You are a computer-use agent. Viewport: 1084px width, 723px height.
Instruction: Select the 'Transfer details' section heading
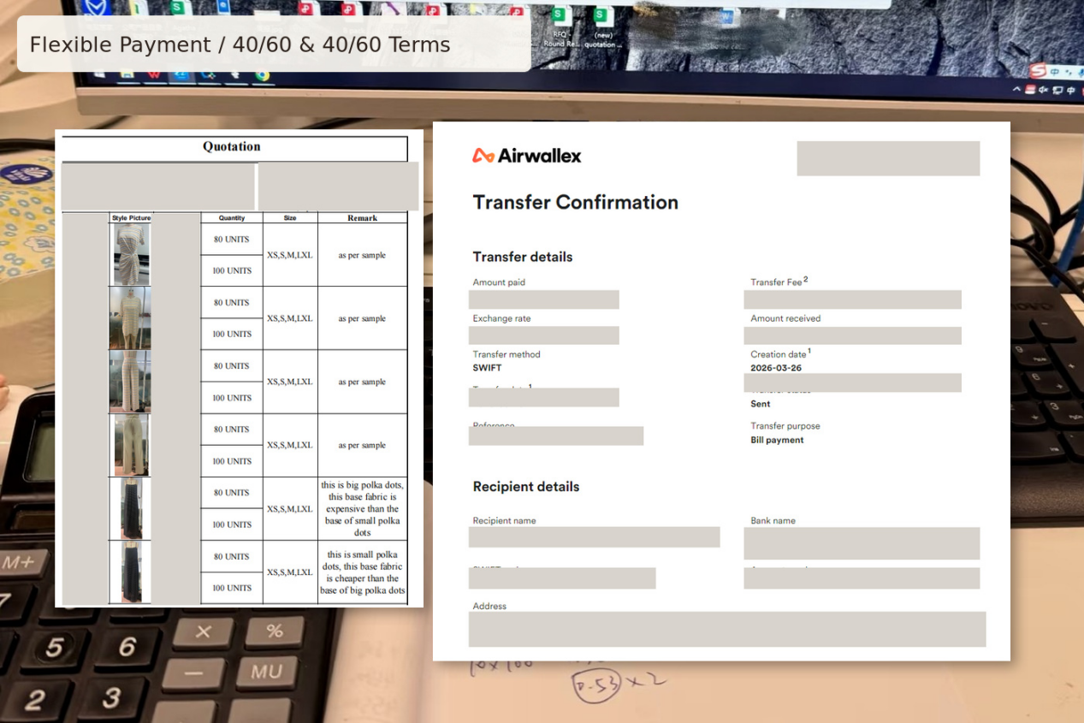(x=523, y=257)
